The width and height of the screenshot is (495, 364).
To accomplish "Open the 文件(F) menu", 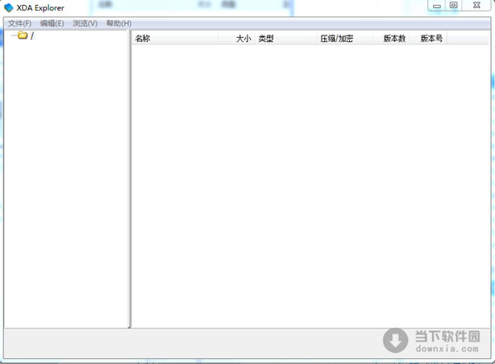I will tap(19, 23).
